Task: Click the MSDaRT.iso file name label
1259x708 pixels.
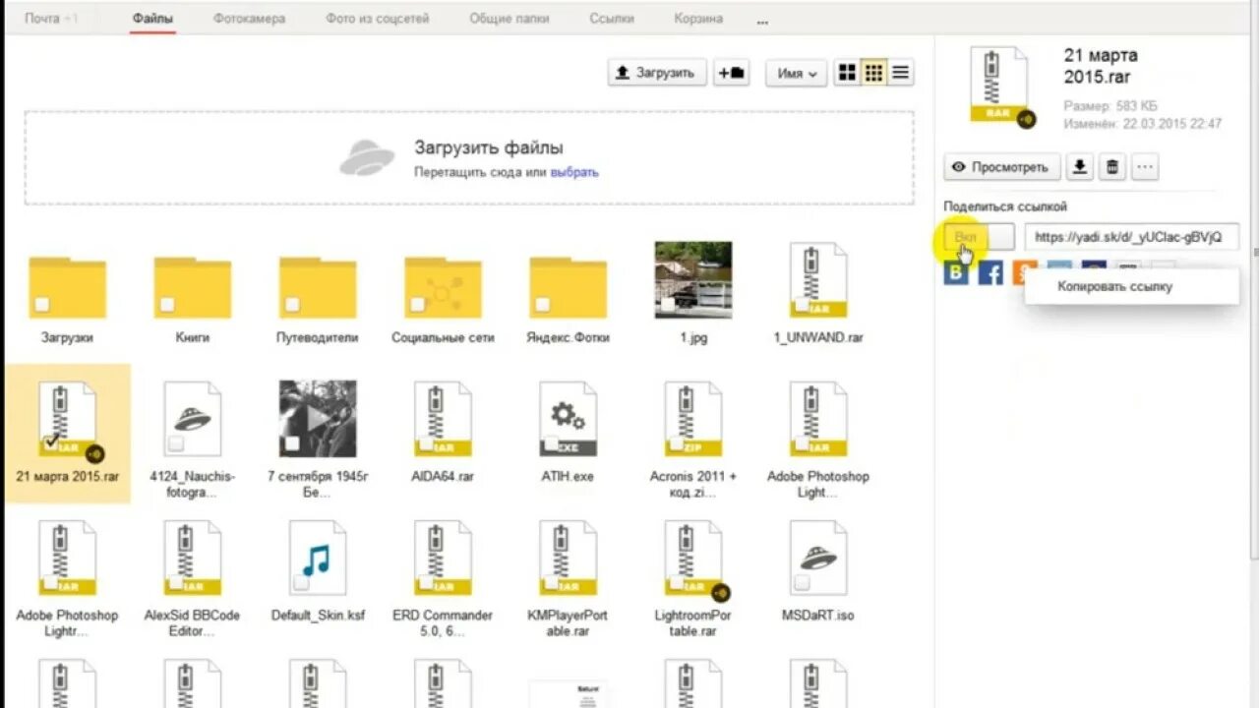Action: point(818,616)
